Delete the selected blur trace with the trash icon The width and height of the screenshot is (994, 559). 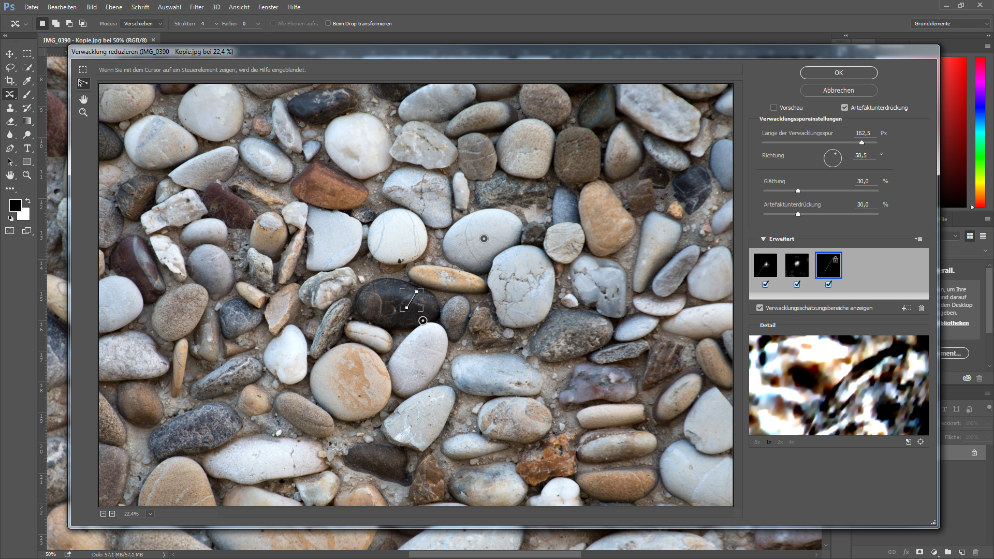click(x=922, y=308)
